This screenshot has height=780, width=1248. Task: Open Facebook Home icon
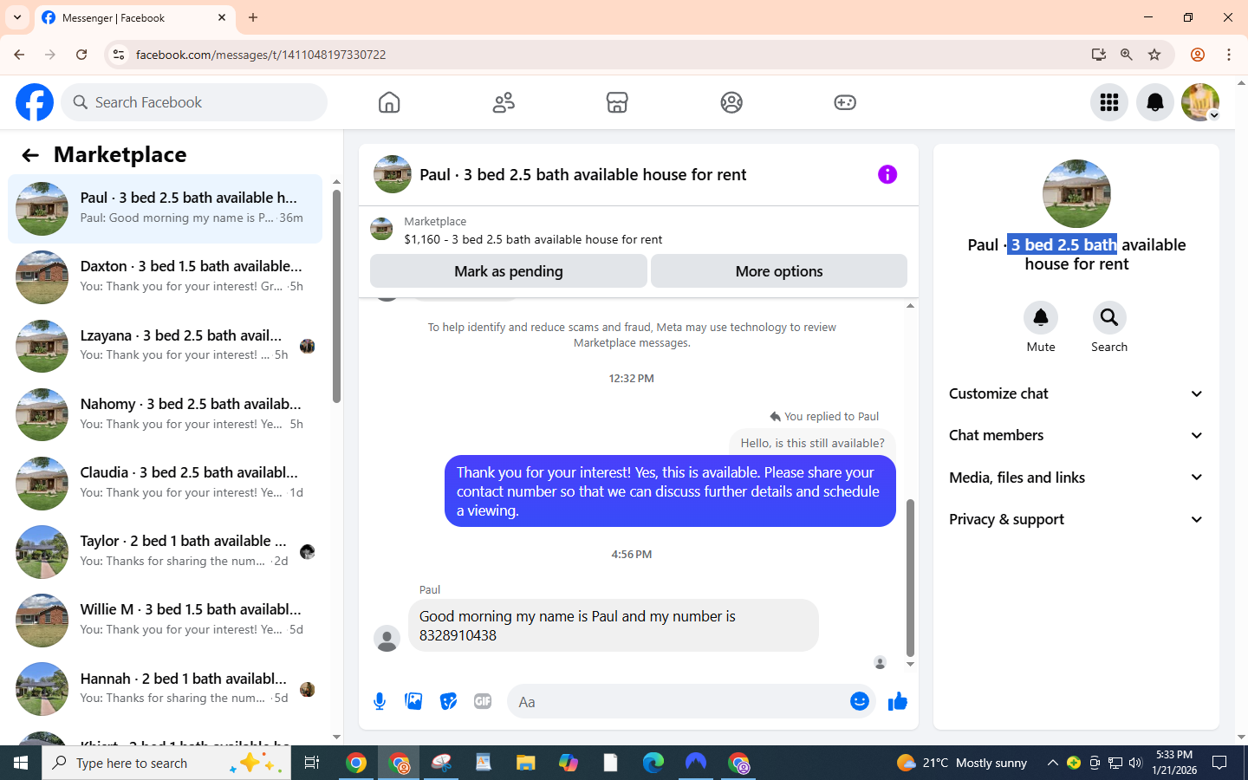coord(389,102)
